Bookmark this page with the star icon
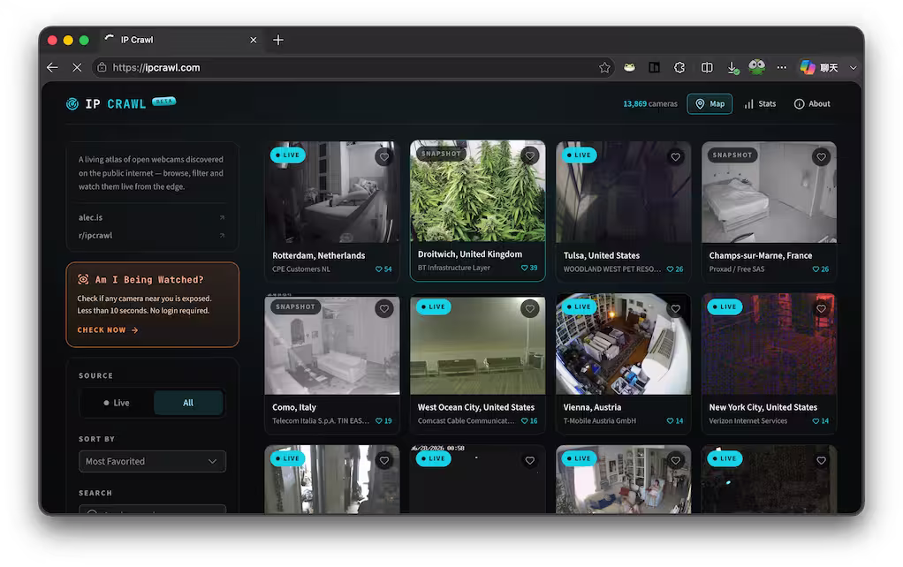 [x=604, y=67]
